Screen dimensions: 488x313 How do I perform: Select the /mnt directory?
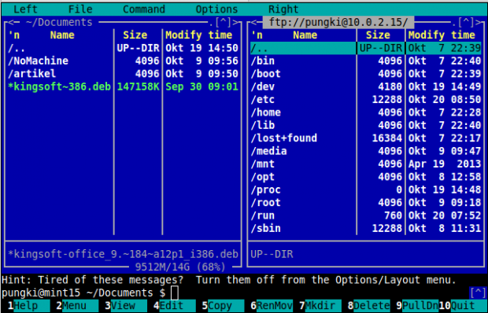pos(366,164)
